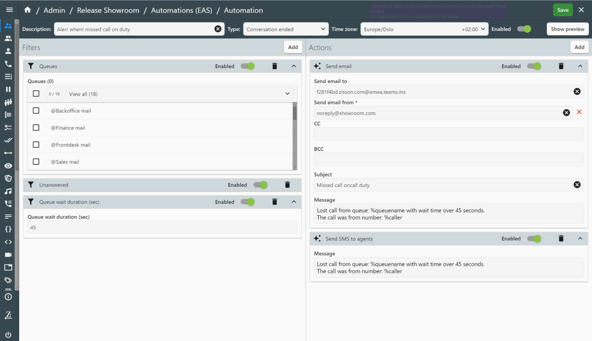This screenshot has width=592, height=341.
Task: Toggle Enabled on Queues filter
Action: coord(248,66)
